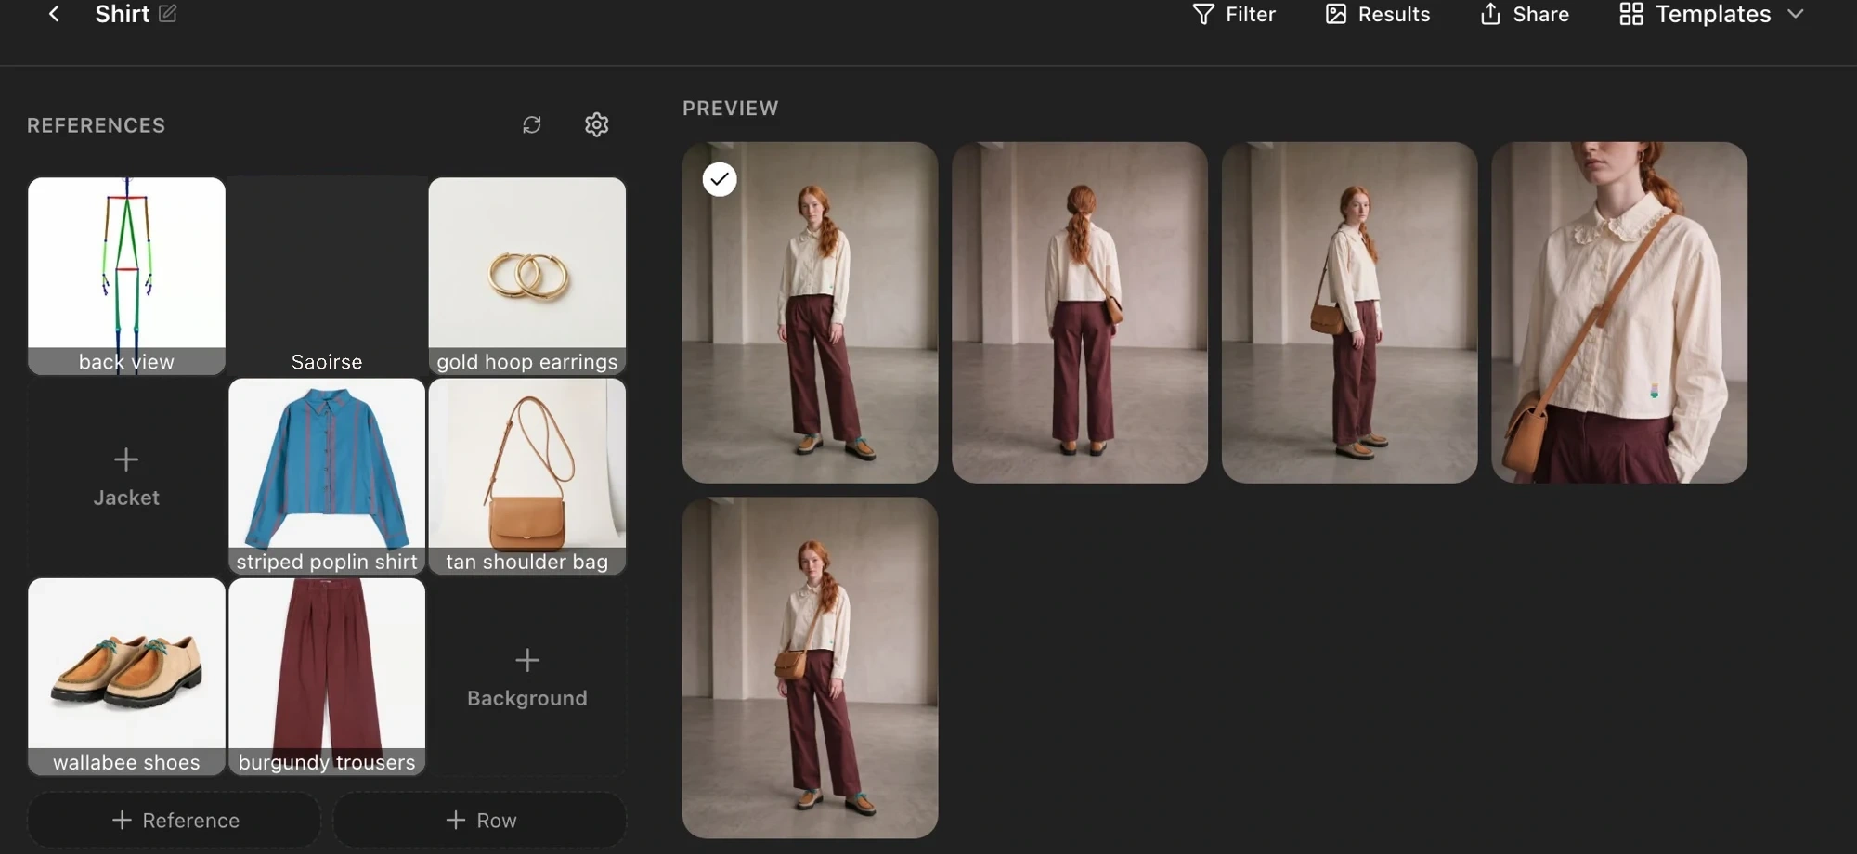Click the Shirt project title
Screen dimensions: 1857x854
tap(123, 14)
